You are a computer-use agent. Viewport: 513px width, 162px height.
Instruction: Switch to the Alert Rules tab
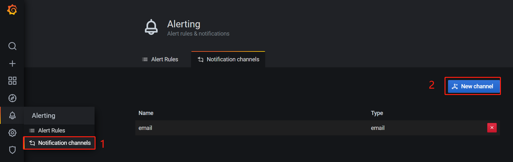pos(160,59)
